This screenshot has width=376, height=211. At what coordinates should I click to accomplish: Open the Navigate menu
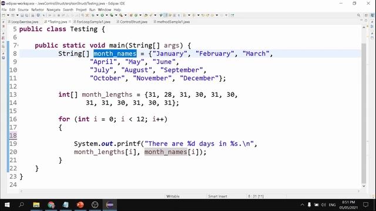(53, 10)
